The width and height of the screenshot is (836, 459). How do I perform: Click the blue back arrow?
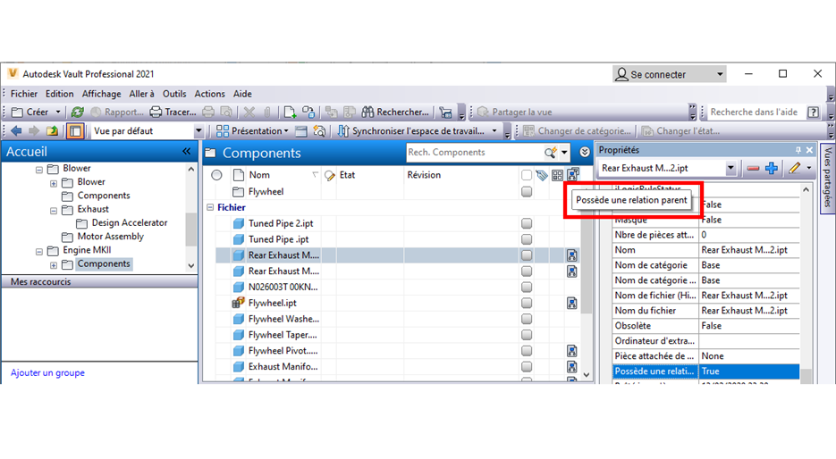pyautogui.click(x=16, y=131)
